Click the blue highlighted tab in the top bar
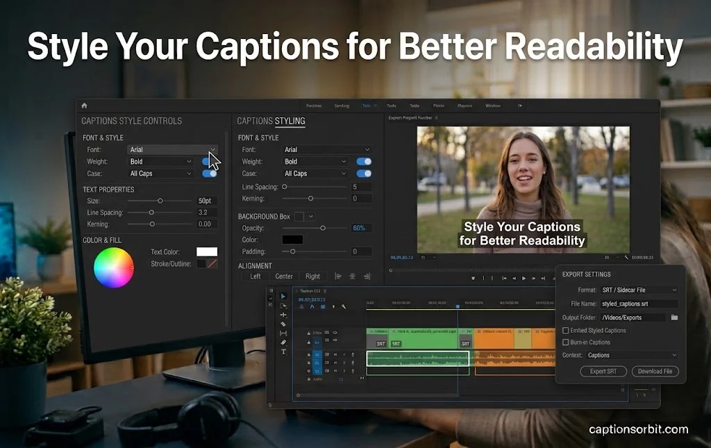The image size is (711, 448). coord(367,106)
